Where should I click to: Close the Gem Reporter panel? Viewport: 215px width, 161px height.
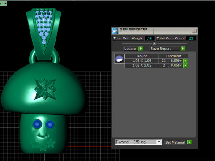coord(194,31)
